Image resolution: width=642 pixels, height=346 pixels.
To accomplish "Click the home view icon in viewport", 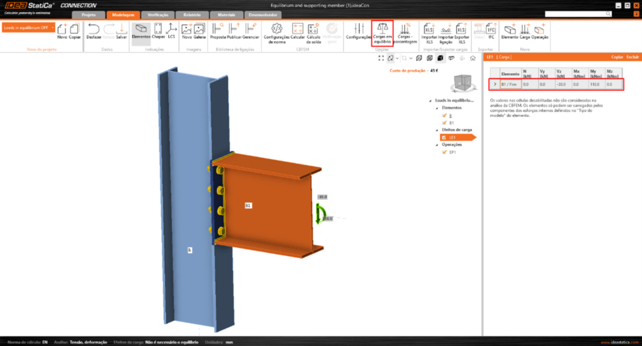I will coord(472,58).
